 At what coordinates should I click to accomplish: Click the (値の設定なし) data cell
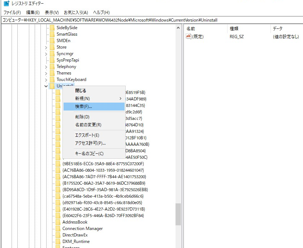point(286,37)
